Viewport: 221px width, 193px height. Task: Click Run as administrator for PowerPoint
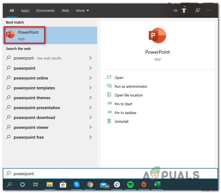click(x=130, y=86)
